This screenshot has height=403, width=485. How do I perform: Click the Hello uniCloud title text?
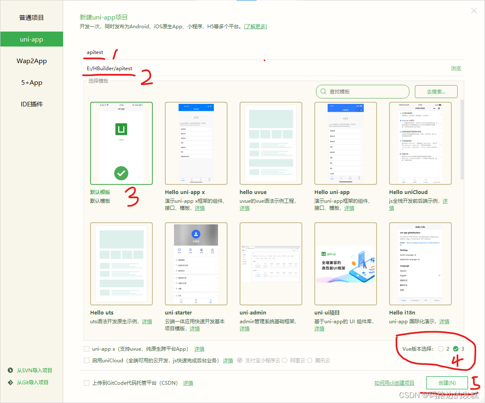(x=408, y=192)
